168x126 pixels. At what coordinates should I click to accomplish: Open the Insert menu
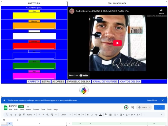[28, 110]
